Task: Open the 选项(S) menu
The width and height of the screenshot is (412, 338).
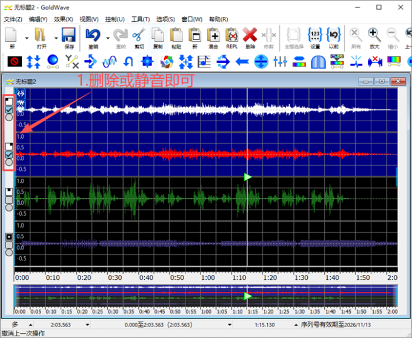Action: (x=165, y=19)
